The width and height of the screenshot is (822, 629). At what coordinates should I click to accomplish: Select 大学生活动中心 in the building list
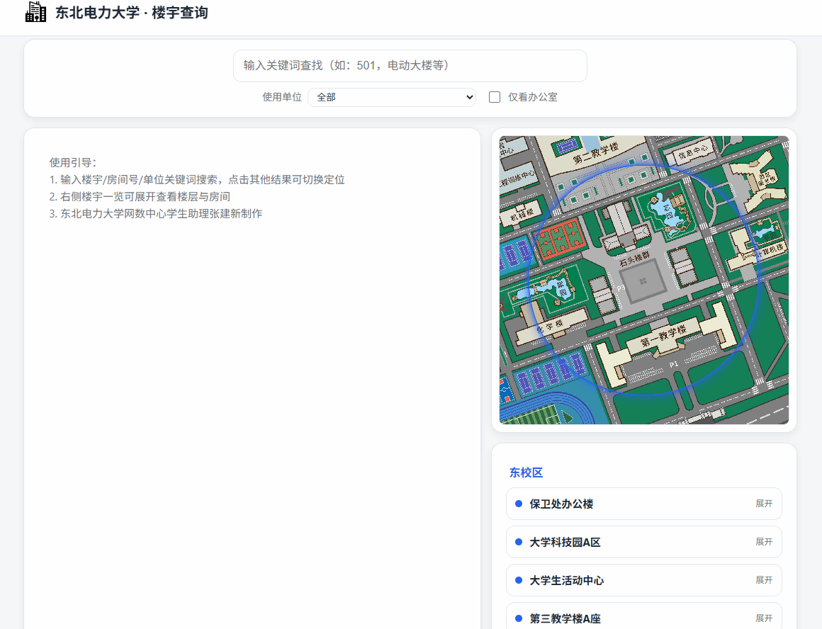[x=566, y=580]
